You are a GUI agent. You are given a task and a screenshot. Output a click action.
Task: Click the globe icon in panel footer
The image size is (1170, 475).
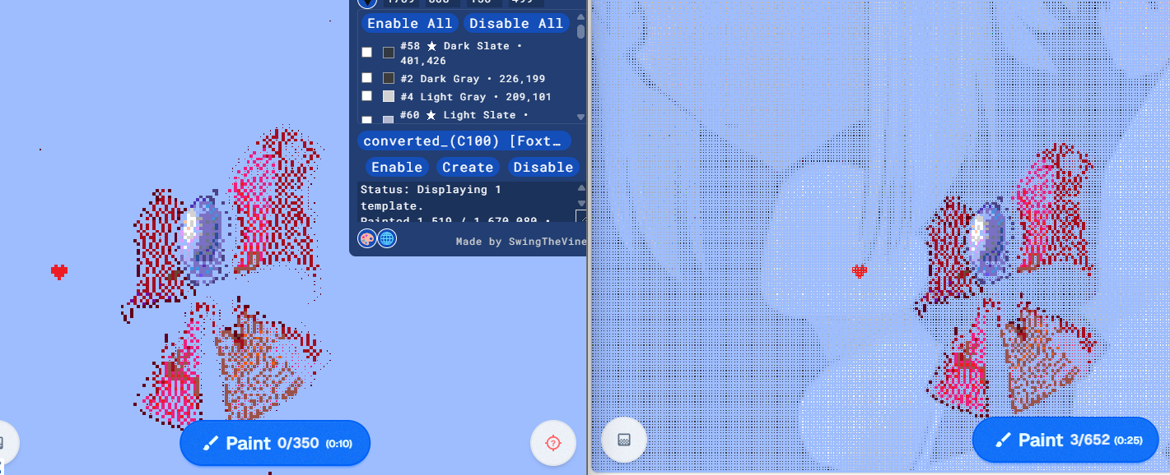[387, 238]
